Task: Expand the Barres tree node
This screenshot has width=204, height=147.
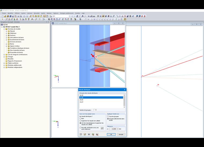Action: click(6, 44)
